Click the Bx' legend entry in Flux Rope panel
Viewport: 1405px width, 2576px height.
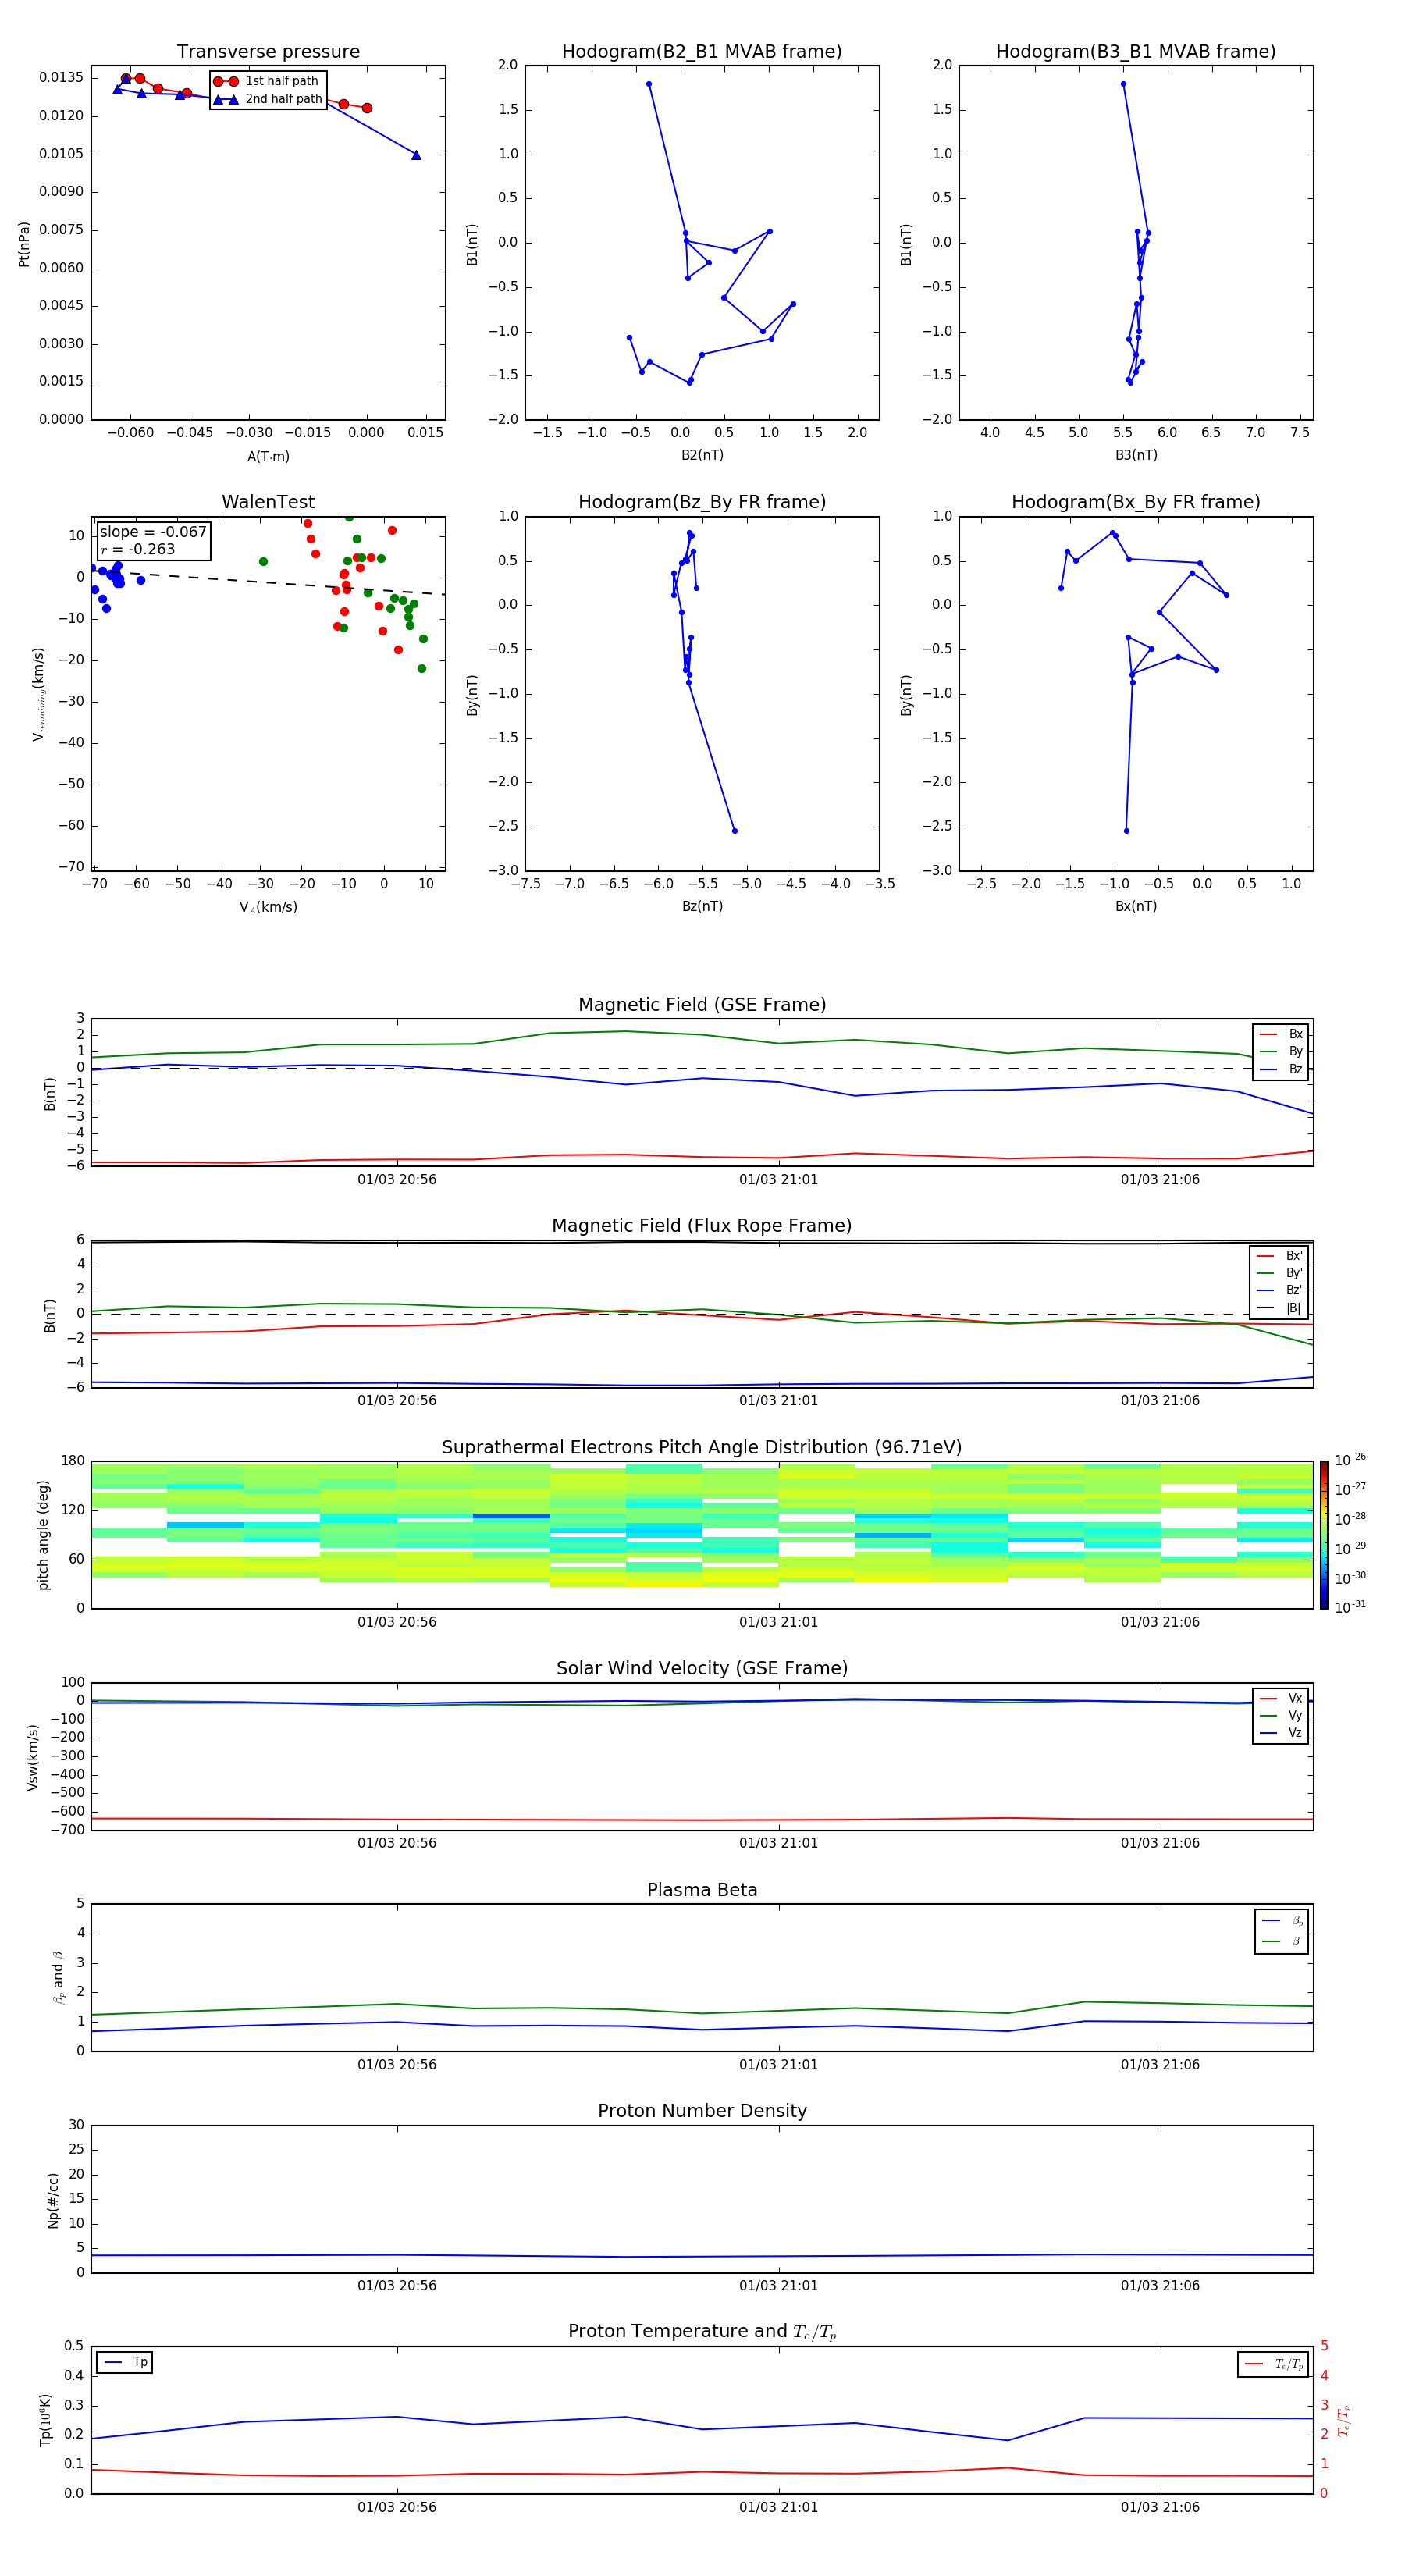click(x=1280, y=1256)
